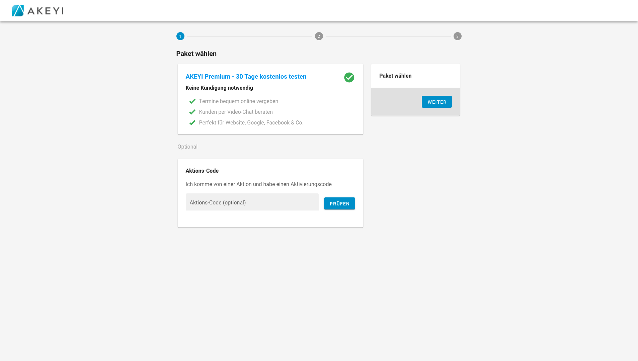Click the Aktivierungscode description sentence
Image resolution: width=638 pixels, height=361 pixels.
(258, 184)
